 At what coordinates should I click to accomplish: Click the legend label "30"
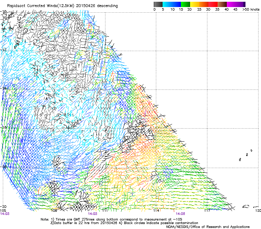pyautogui.click(x=208, y=10)
